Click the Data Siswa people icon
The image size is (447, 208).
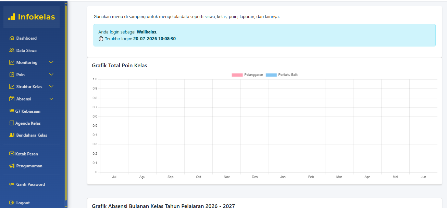coord(12,51)
